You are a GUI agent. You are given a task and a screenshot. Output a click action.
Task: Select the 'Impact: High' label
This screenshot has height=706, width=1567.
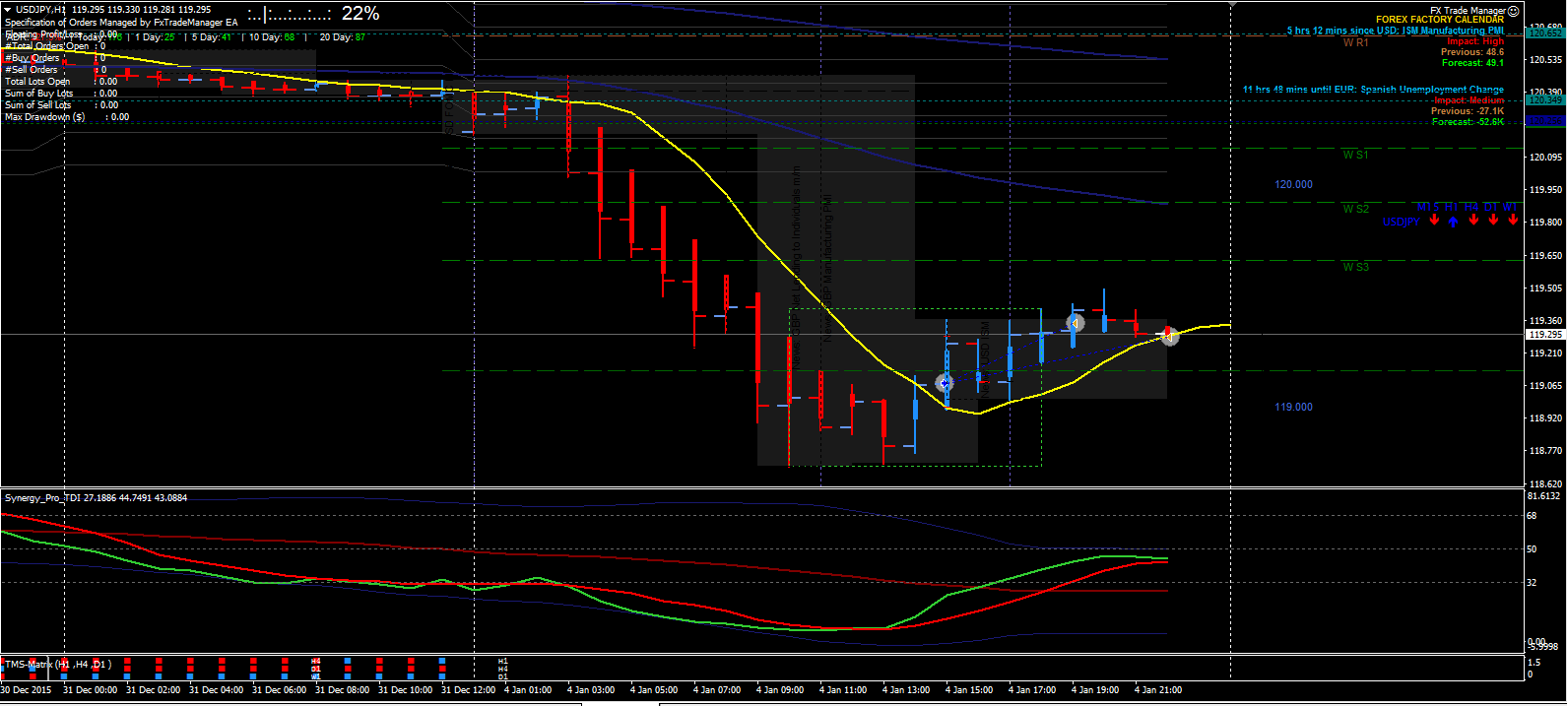(1475, 41)
